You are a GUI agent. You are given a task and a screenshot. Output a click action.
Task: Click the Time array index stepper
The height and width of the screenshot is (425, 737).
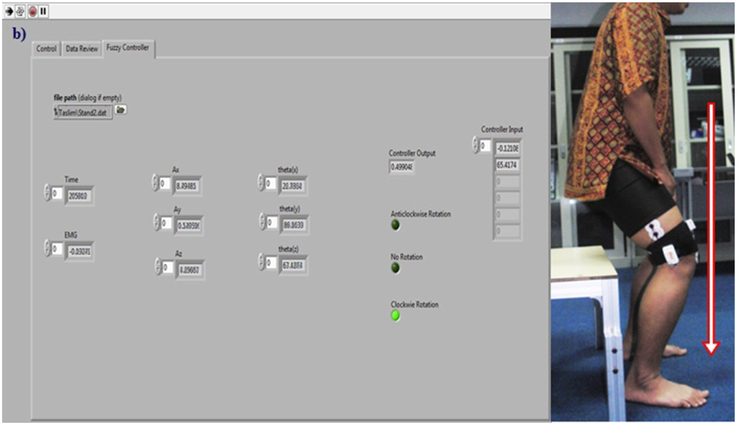pos(47,193)
